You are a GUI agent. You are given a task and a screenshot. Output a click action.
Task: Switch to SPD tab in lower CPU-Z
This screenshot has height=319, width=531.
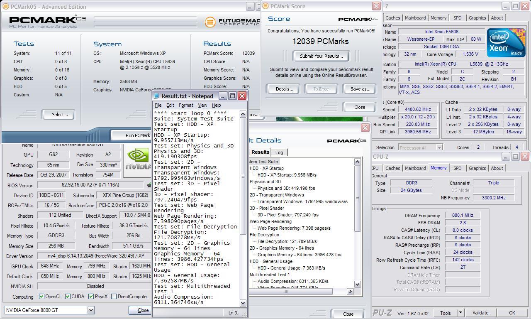click(x=457, y=168)
